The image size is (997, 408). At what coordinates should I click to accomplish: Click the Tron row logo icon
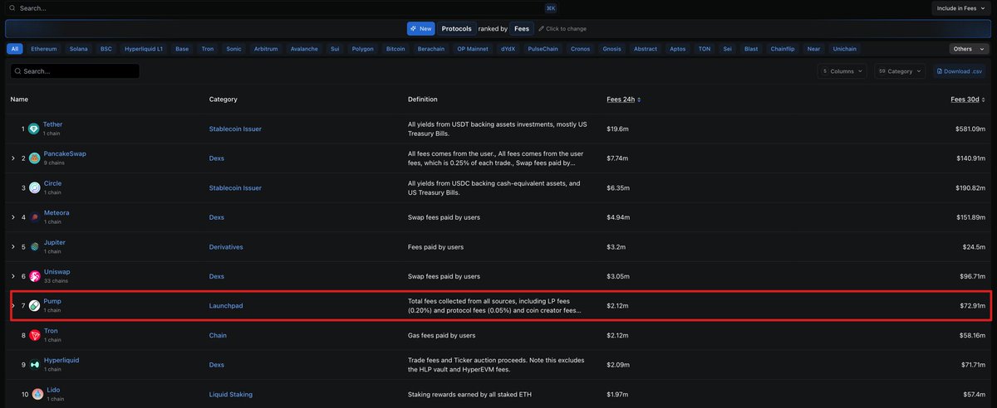pos(34,335)
